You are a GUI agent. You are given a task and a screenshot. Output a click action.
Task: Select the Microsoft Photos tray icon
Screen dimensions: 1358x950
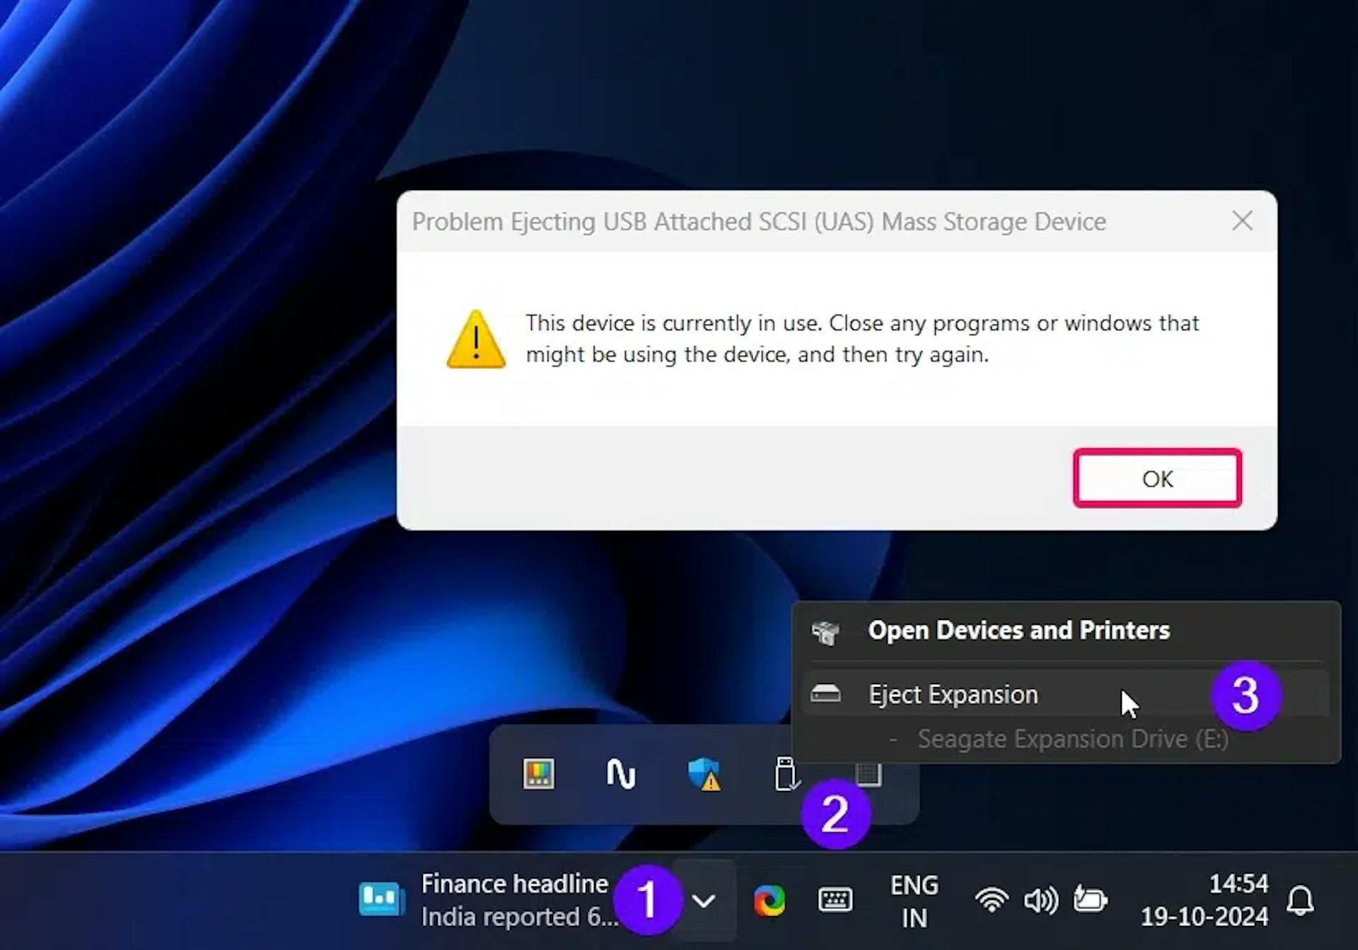[x=538, y=775]
